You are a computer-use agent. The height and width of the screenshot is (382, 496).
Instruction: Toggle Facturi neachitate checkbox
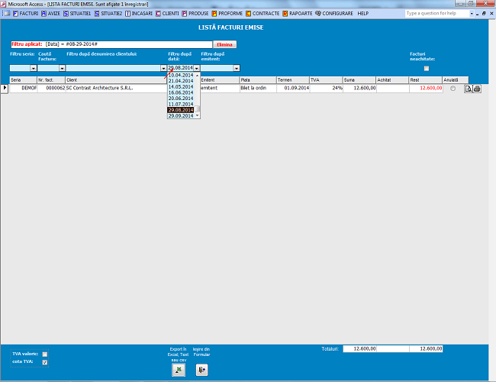(427, 69)
